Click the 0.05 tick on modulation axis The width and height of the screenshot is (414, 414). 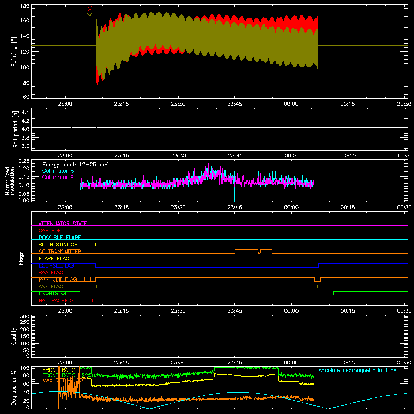[x=24, y=194]
